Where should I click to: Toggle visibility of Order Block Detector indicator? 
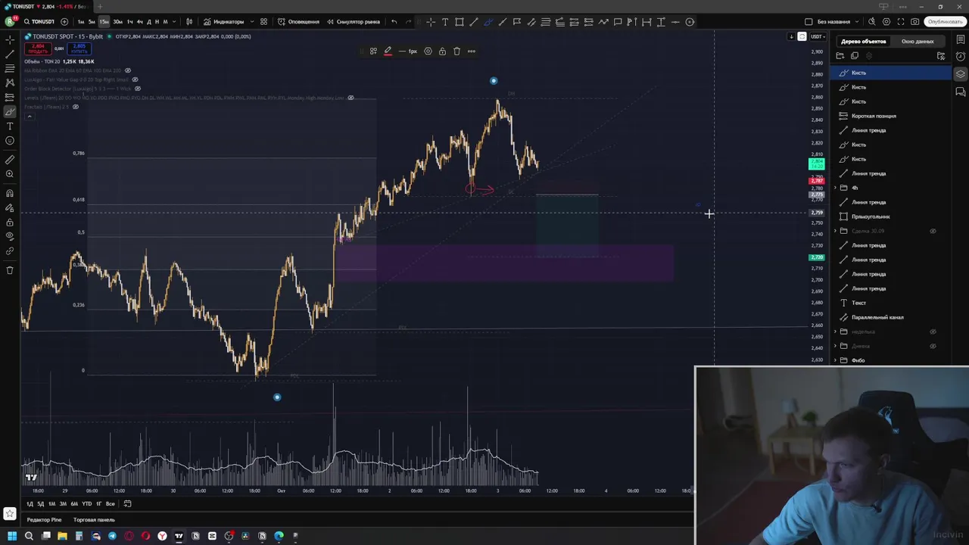coord(136,89)
